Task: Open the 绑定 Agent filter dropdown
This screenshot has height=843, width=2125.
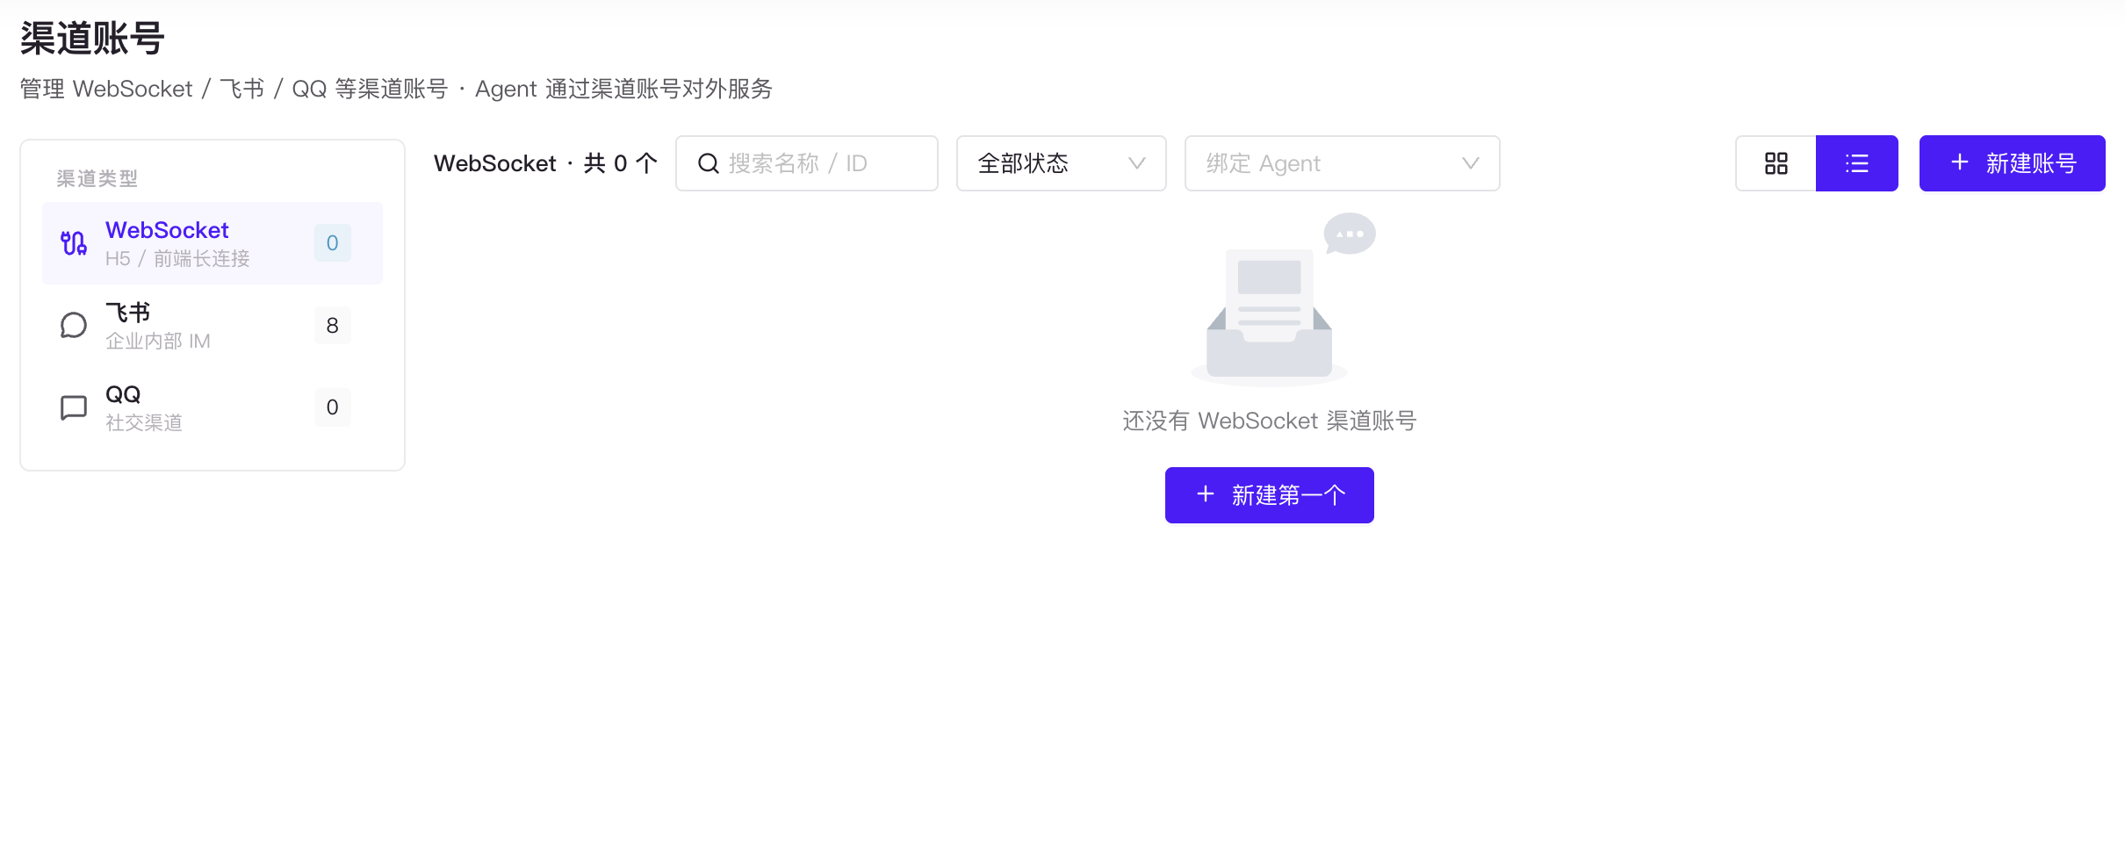Action: tap(1342, 163)
